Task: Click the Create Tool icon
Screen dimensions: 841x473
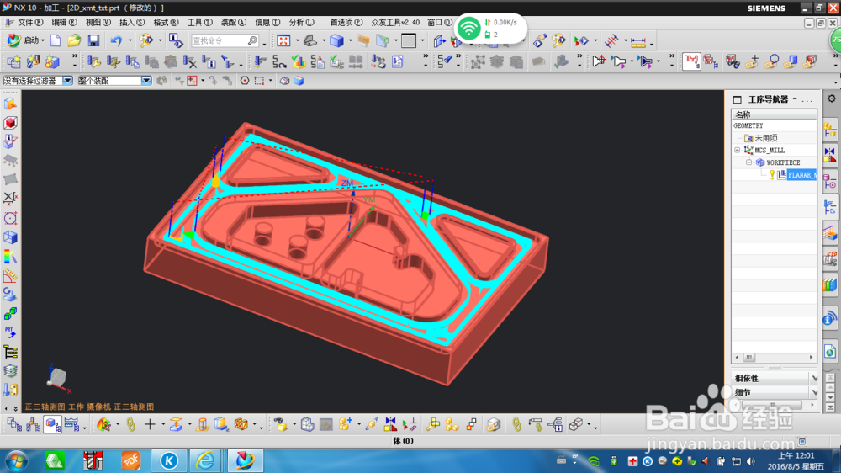Action: click(33, 61)
